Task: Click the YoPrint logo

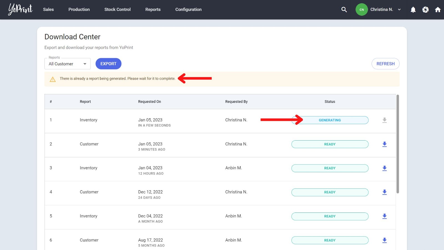Action: click(x=20, y=9)
